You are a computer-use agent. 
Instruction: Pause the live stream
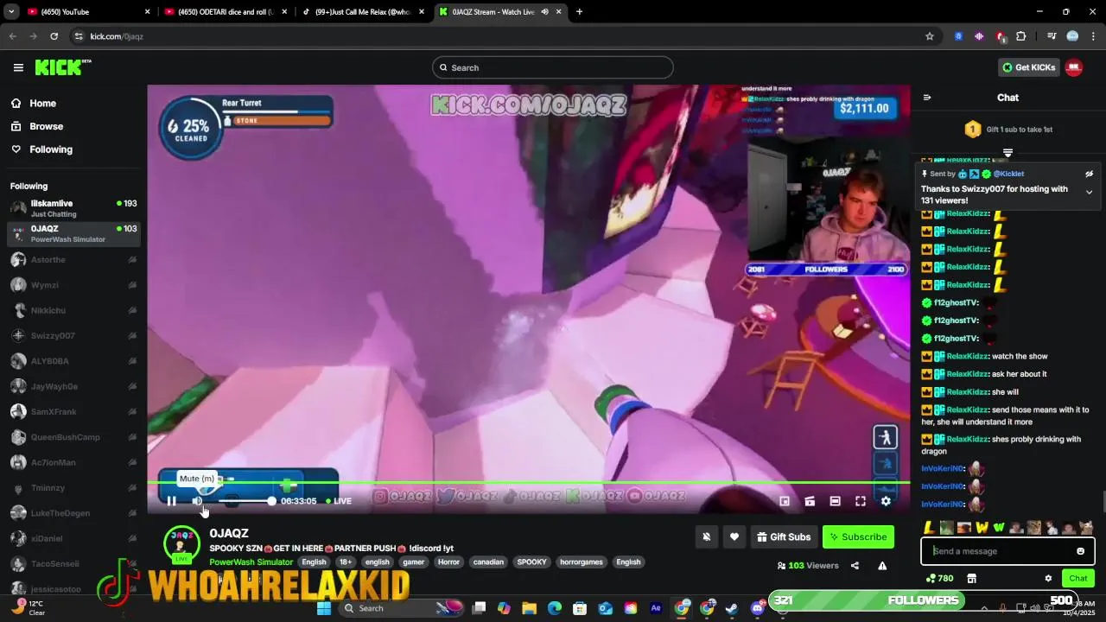(171, 501)
